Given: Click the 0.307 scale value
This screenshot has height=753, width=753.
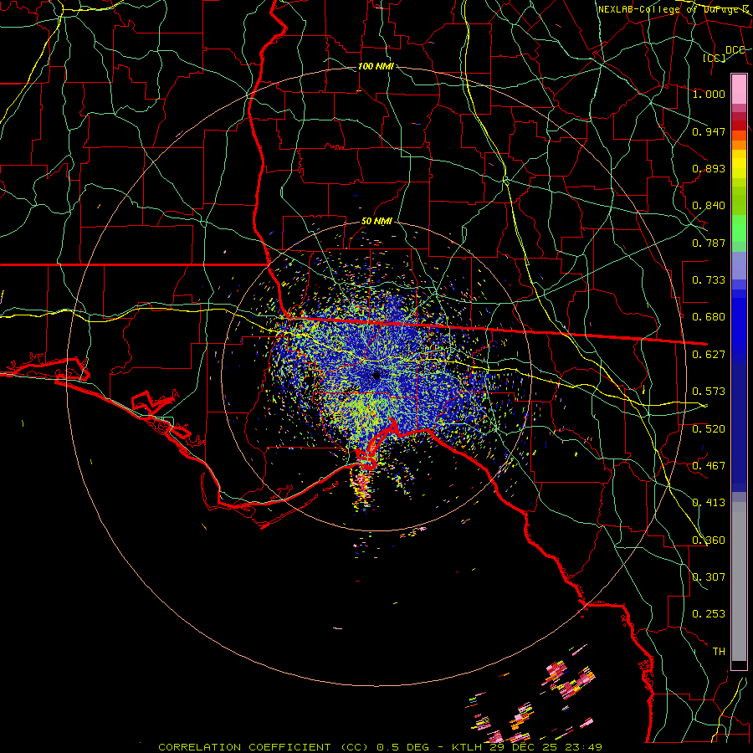Looking at the screenshot, I should click(709, 577).
